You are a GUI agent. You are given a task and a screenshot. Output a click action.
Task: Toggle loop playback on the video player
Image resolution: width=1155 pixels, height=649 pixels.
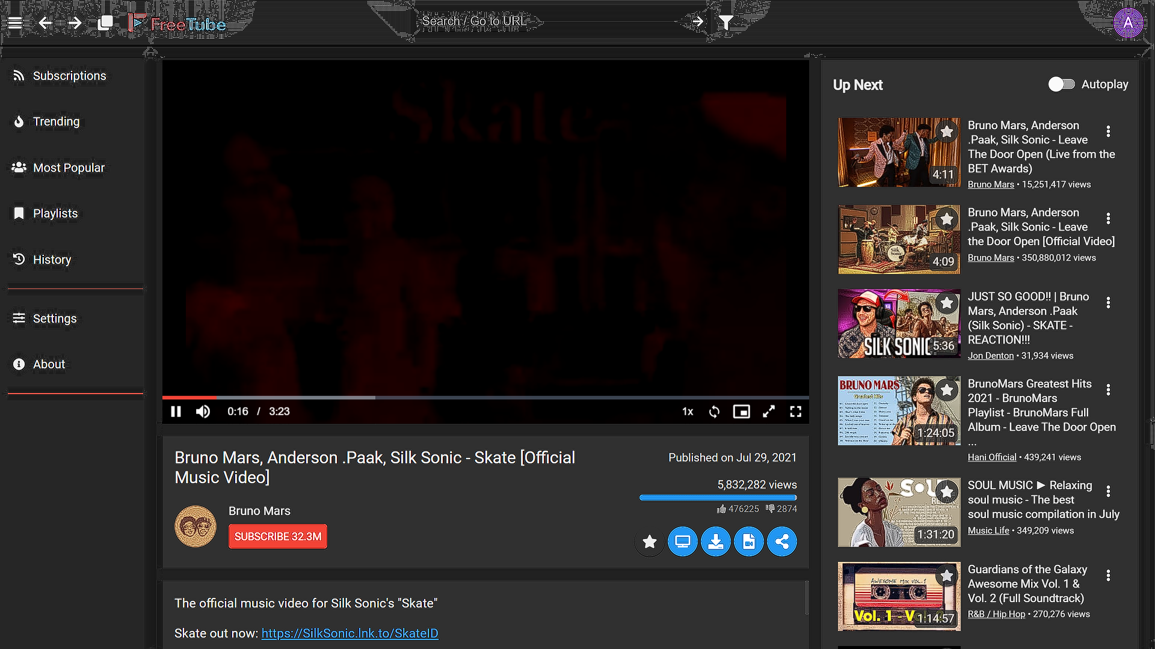714,412
